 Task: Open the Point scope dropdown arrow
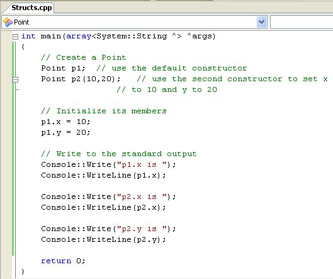coord(261,22)
